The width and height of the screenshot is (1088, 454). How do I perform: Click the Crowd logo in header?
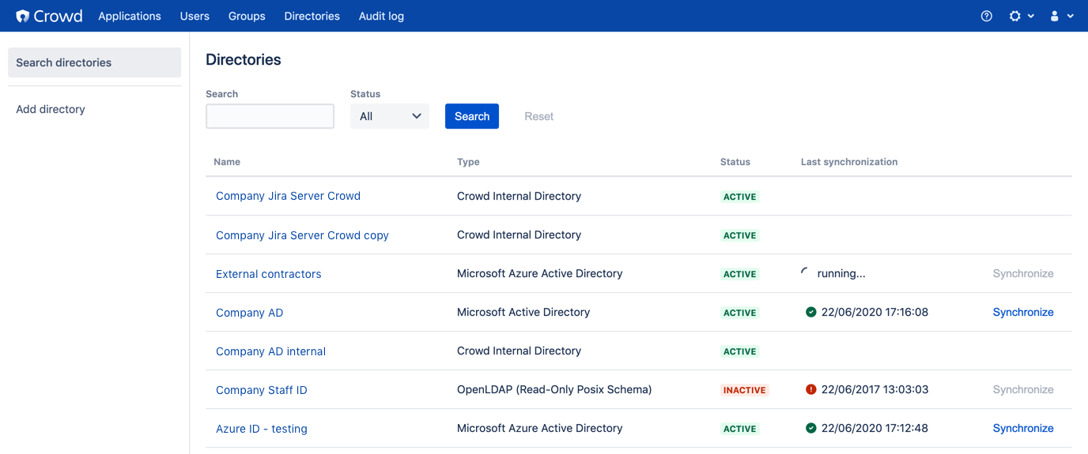[x=49, y=16]
